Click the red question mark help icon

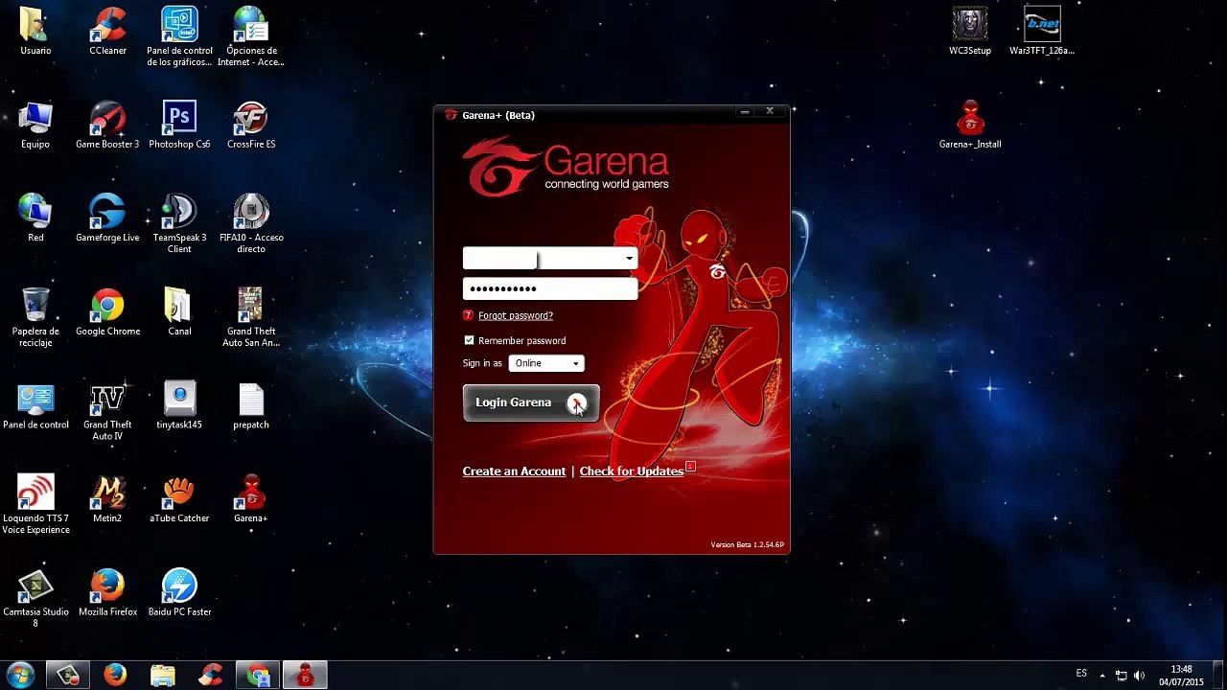coord(468,315)
